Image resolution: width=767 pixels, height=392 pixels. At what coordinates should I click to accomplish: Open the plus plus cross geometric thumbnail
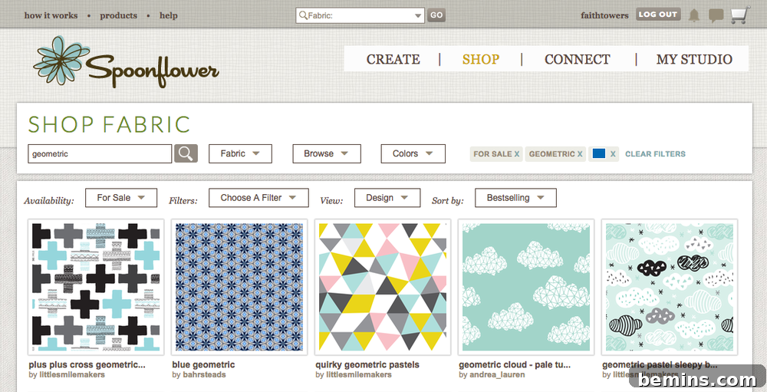coord(96,287)
